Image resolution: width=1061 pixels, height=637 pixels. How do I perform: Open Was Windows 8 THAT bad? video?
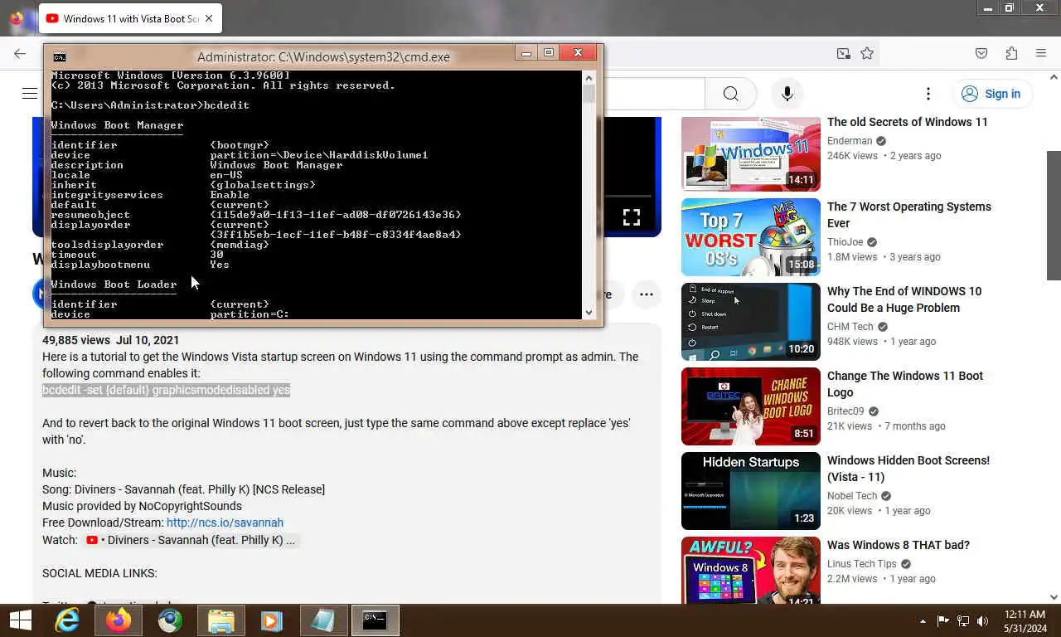(x=898, y=545)
